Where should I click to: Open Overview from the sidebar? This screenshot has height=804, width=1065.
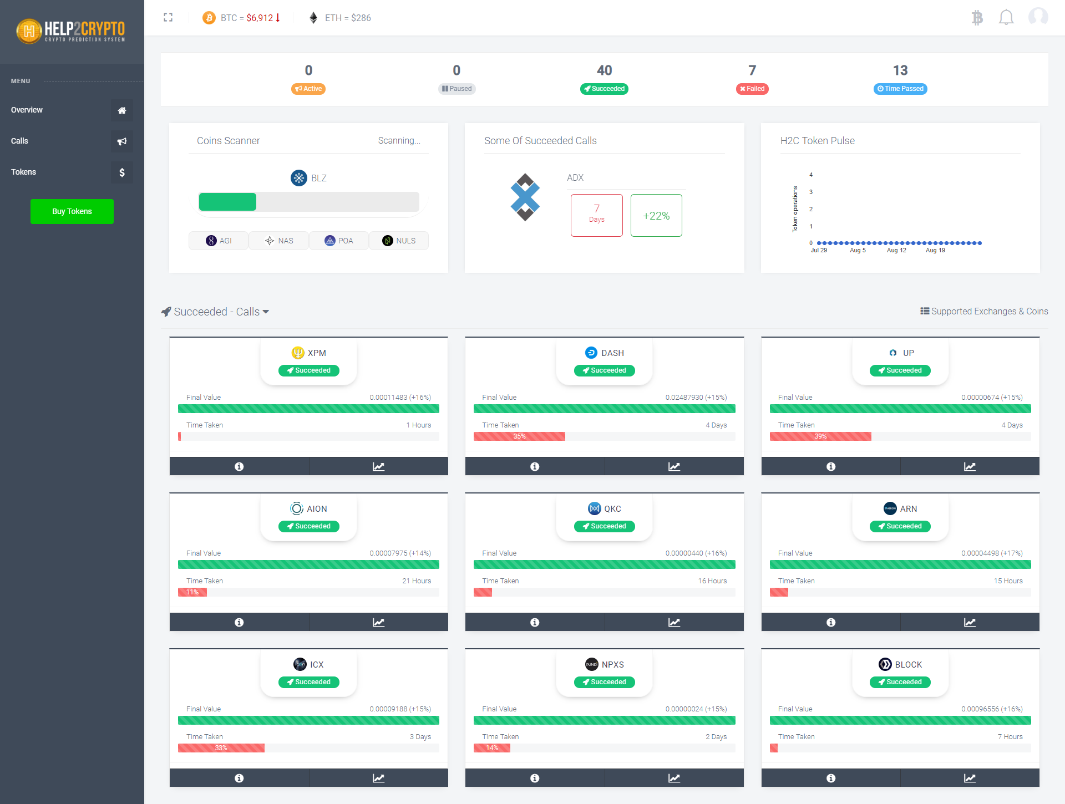[72, 110]
